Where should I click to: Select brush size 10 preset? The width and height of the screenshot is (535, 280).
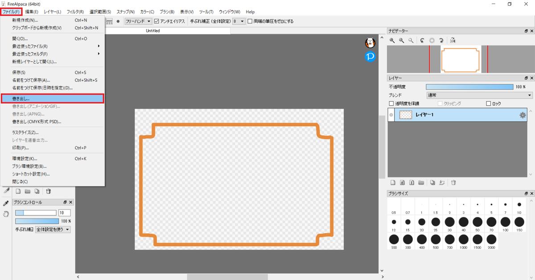point(519,207)
